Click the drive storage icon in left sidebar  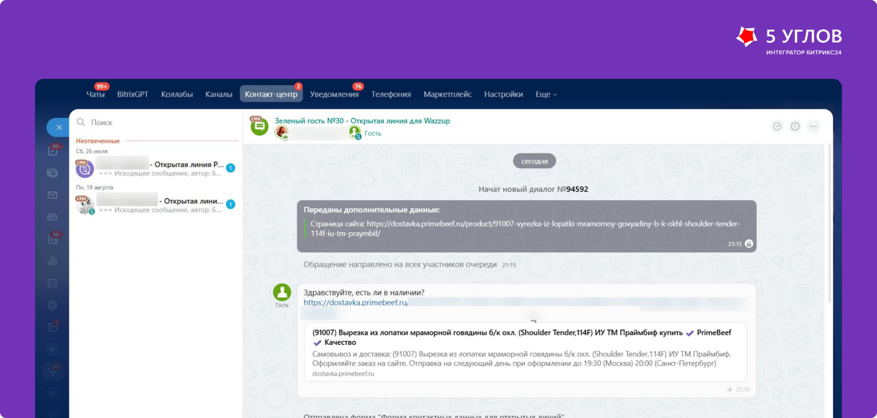click(52, 217)
